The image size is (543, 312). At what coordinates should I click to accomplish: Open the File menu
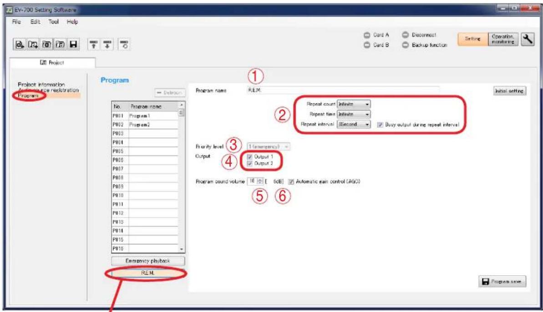(x=16, y=22)
